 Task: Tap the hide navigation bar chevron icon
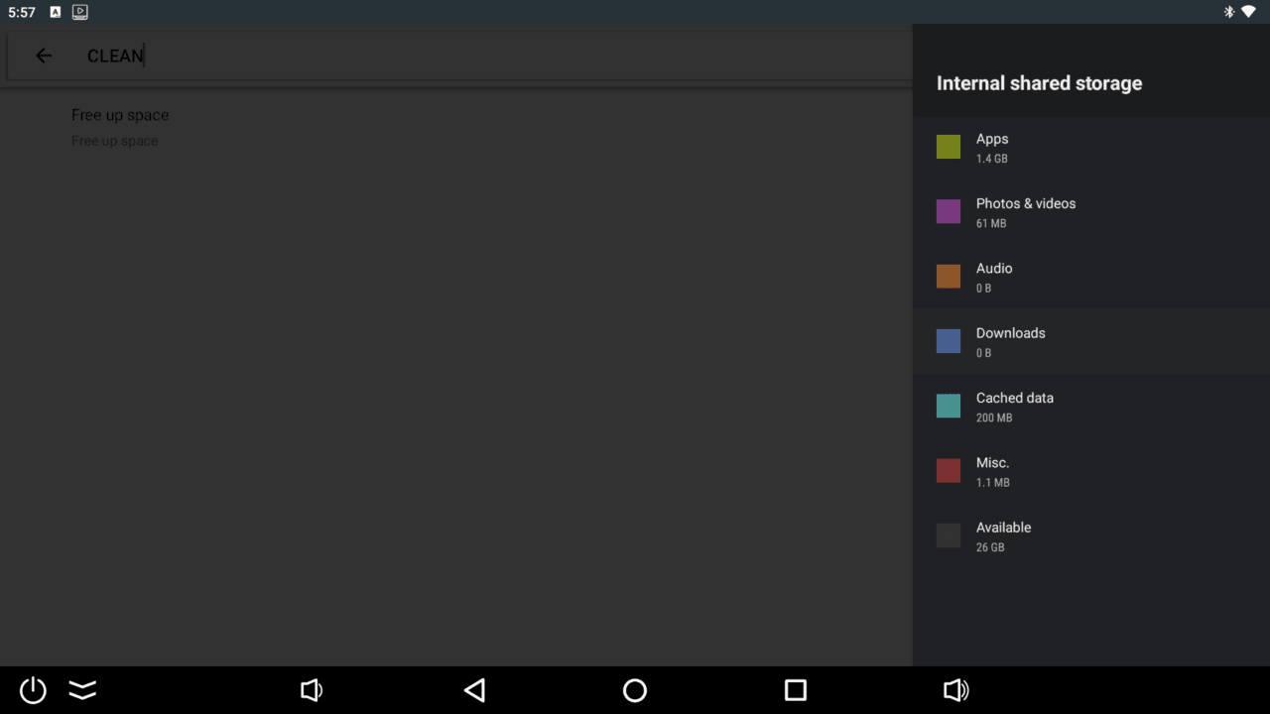[x=82, y=690]
